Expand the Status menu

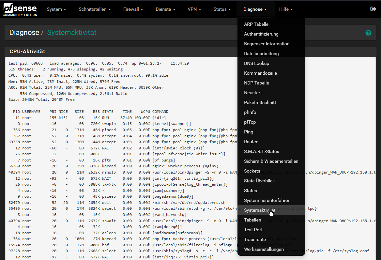point(222,9)
